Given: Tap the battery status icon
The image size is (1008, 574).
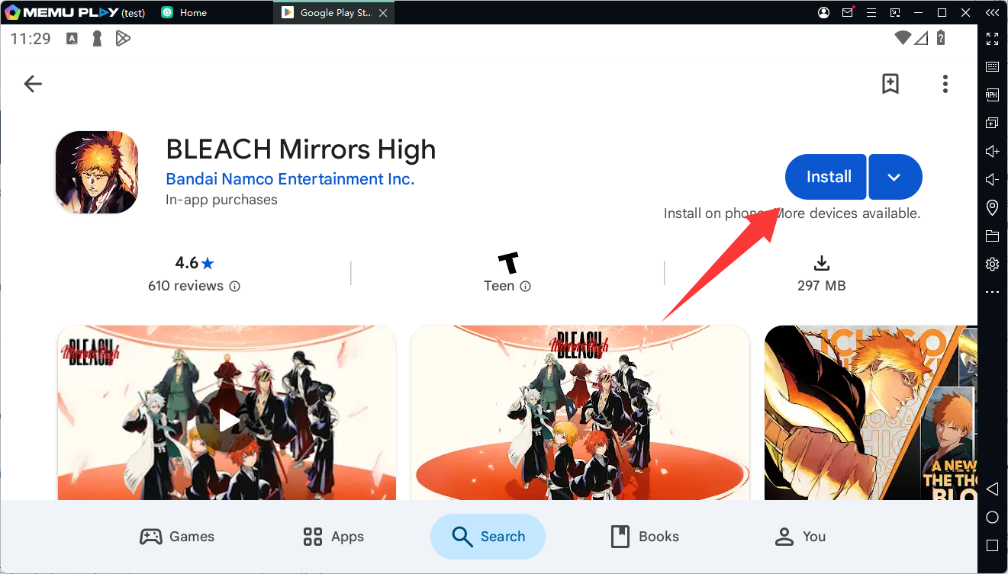Looking at the screenshot, I should click(942, 38).
